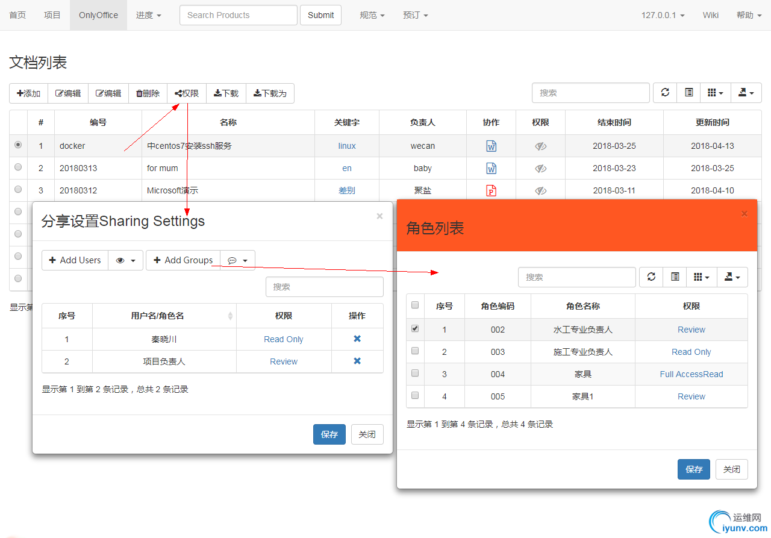Select OnlyOffice tab in navigation bar

pyautogui.click(x=98, y=15)
